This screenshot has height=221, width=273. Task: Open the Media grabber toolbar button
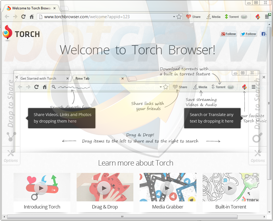click(213, 17)
